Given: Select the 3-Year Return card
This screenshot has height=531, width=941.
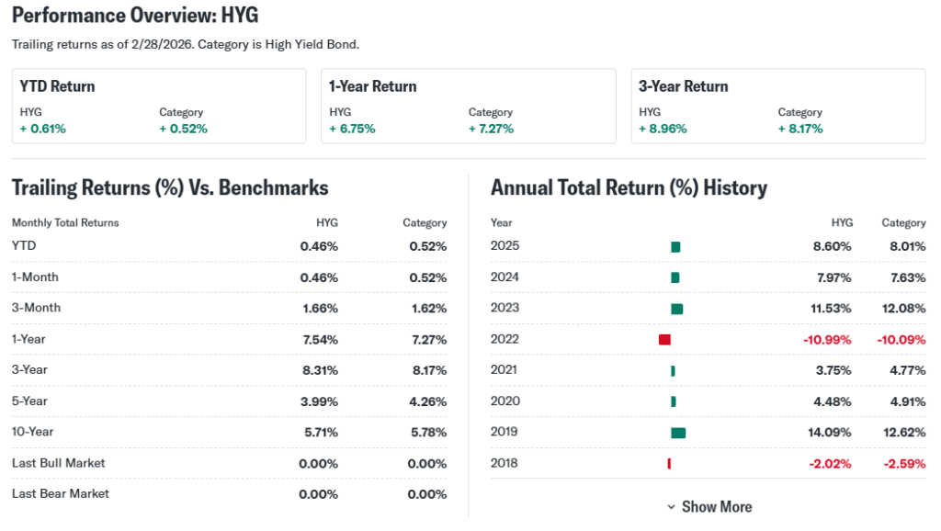Looking at the screenshot, I should [x=777, y=106].
